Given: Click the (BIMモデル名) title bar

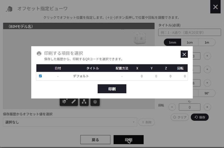Looking at the screenshot, I should pyautogui.click(x=79, y=26).
